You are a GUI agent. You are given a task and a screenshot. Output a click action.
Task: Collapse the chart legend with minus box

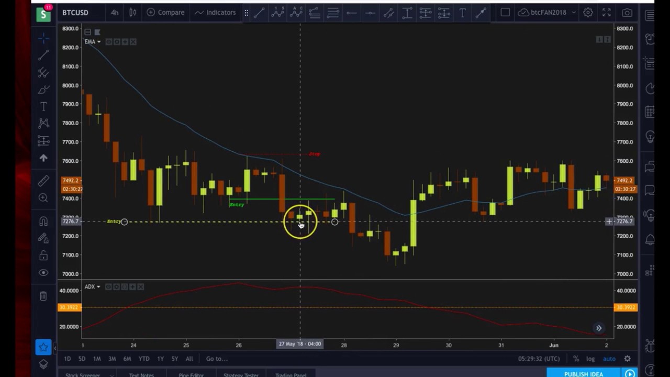87,32
